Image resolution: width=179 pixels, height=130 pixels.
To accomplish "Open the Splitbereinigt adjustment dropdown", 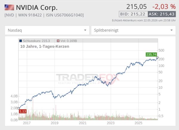I will 133,30.
